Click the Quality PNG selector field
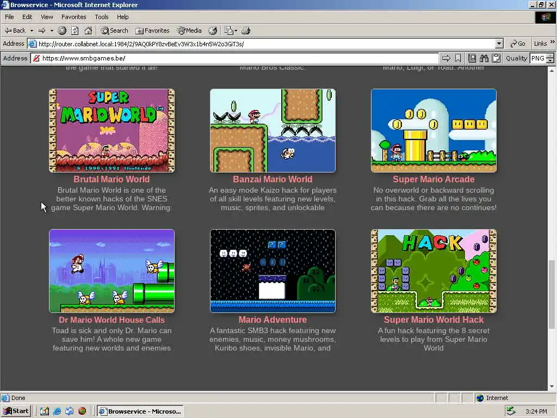Screen dimensions: 557x418 538,58
